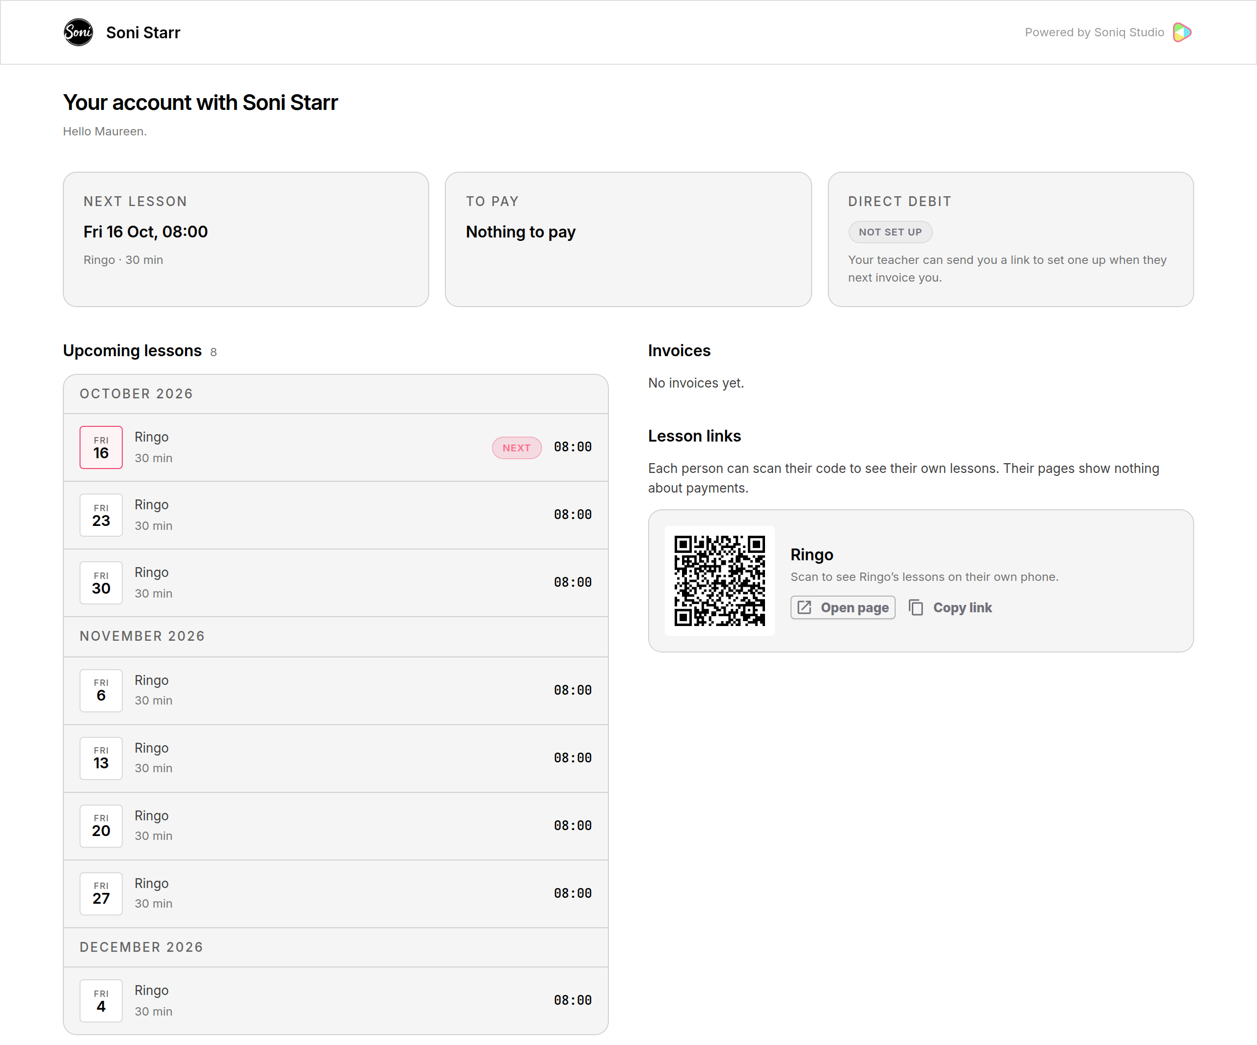
Task: Click the Fri 27 date tile
Action: (x=101, y=893)
